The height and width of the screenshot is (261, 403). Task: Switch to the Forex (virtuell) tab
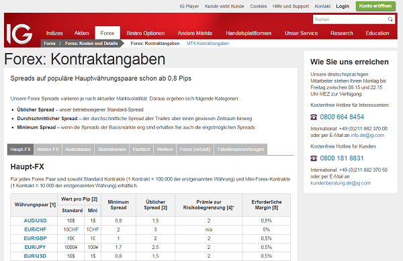(195, 150)
